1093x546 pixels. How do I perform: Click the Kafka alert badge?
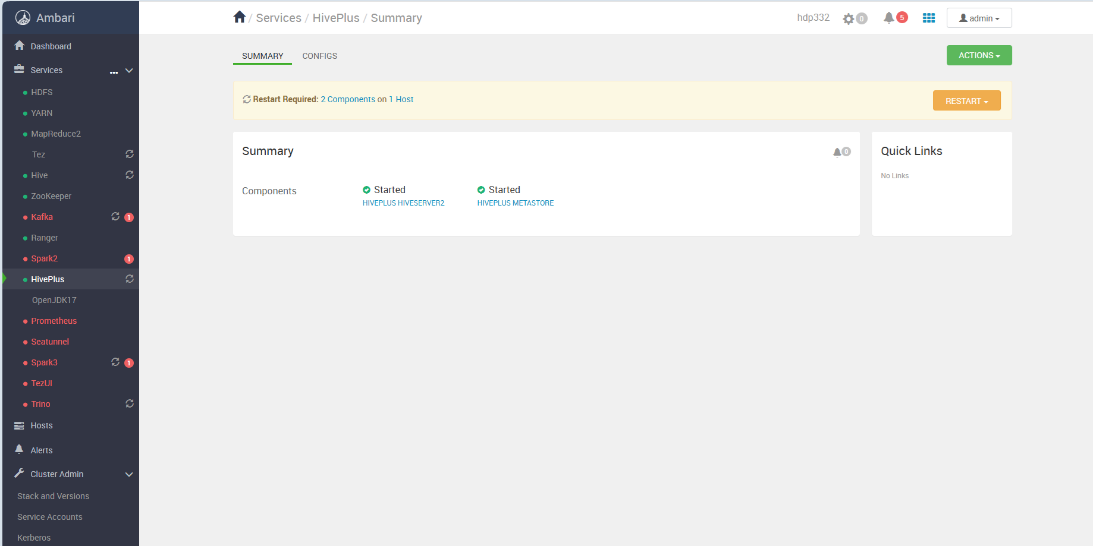[129, 217]
